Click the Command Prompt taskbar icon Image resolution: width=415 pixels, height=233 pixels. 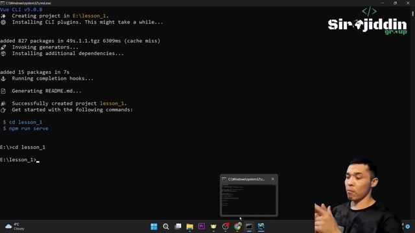(x=249, y=227)
